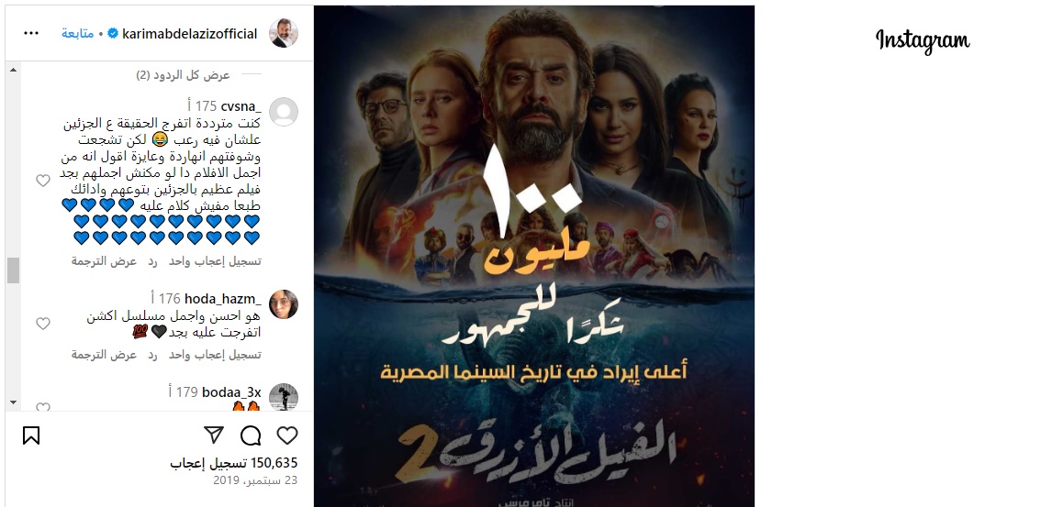Screen dimensions: 1052x507
Task: Like the cvsna_ comment heart
Action: tap(43, 181)
